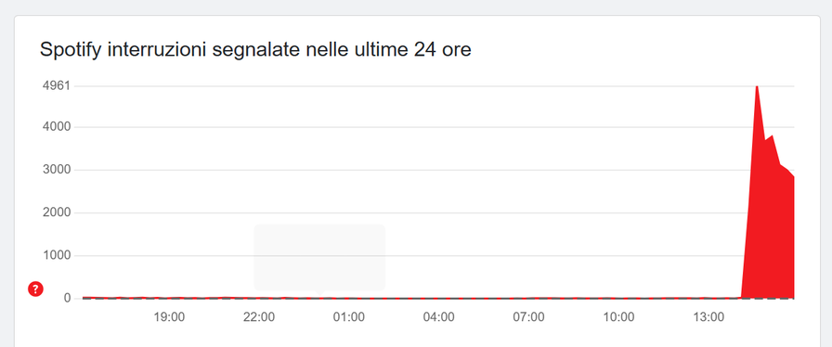Click the 22:00 time axis label
The height and width of the screenshot is (347, 832).
259,317
